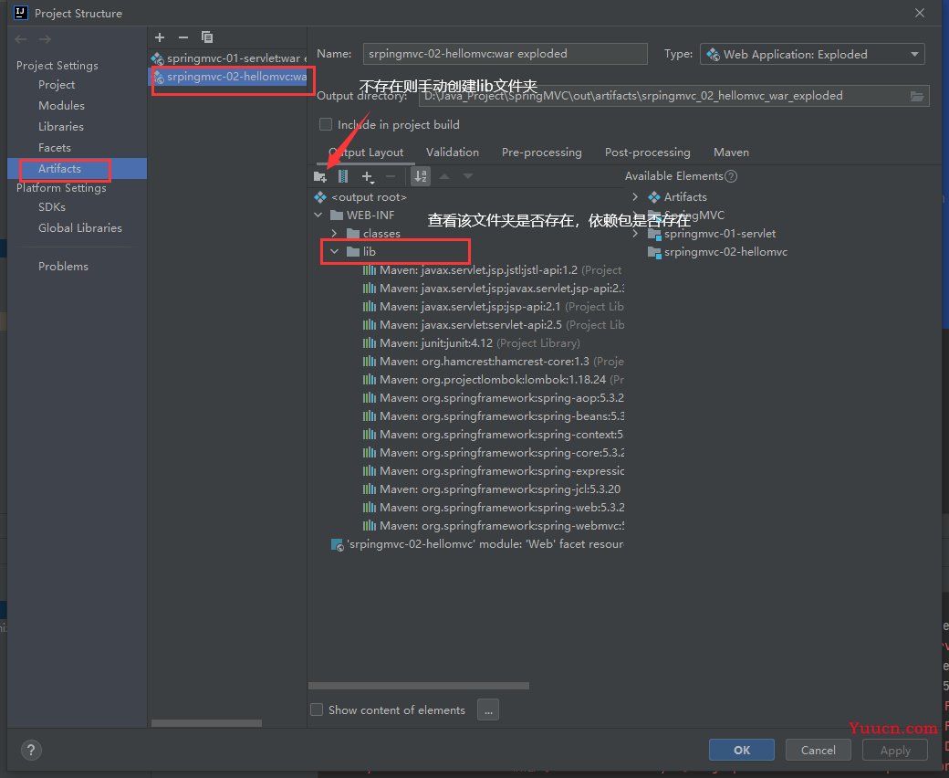Open the ellipsis options button
The height and width of the screenshot is (778, 949).
pyautogui.click(x=488, y=710)
